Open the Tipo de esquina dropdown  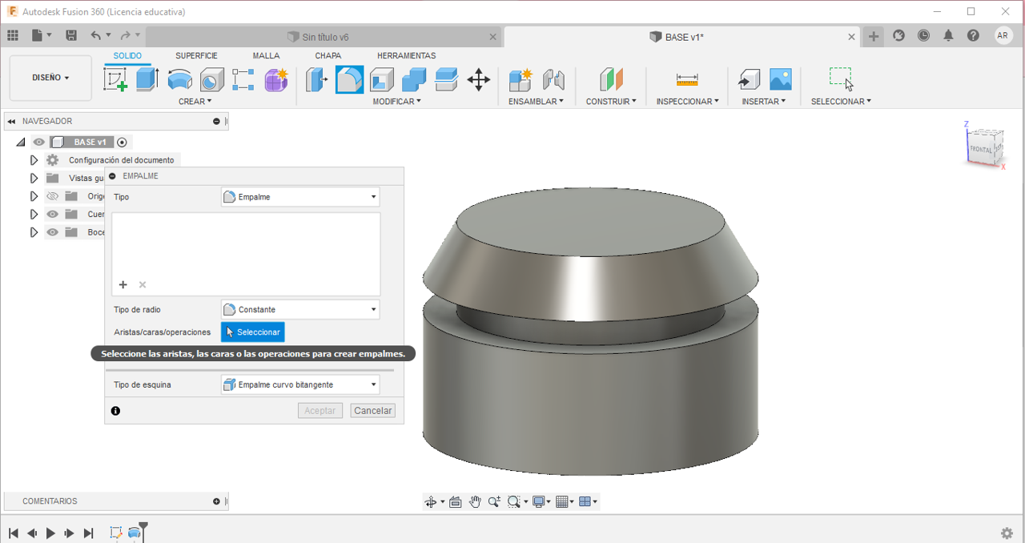(x=300, y=384)
